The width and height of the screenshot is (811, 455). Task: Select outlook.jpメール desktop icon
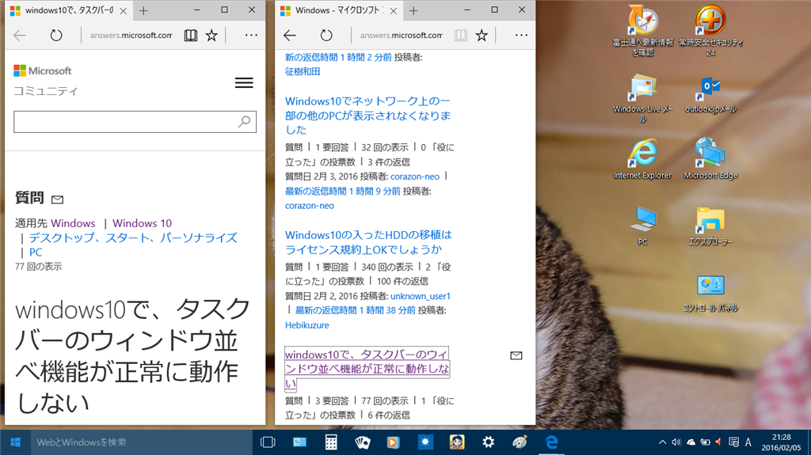pos(710,94)
